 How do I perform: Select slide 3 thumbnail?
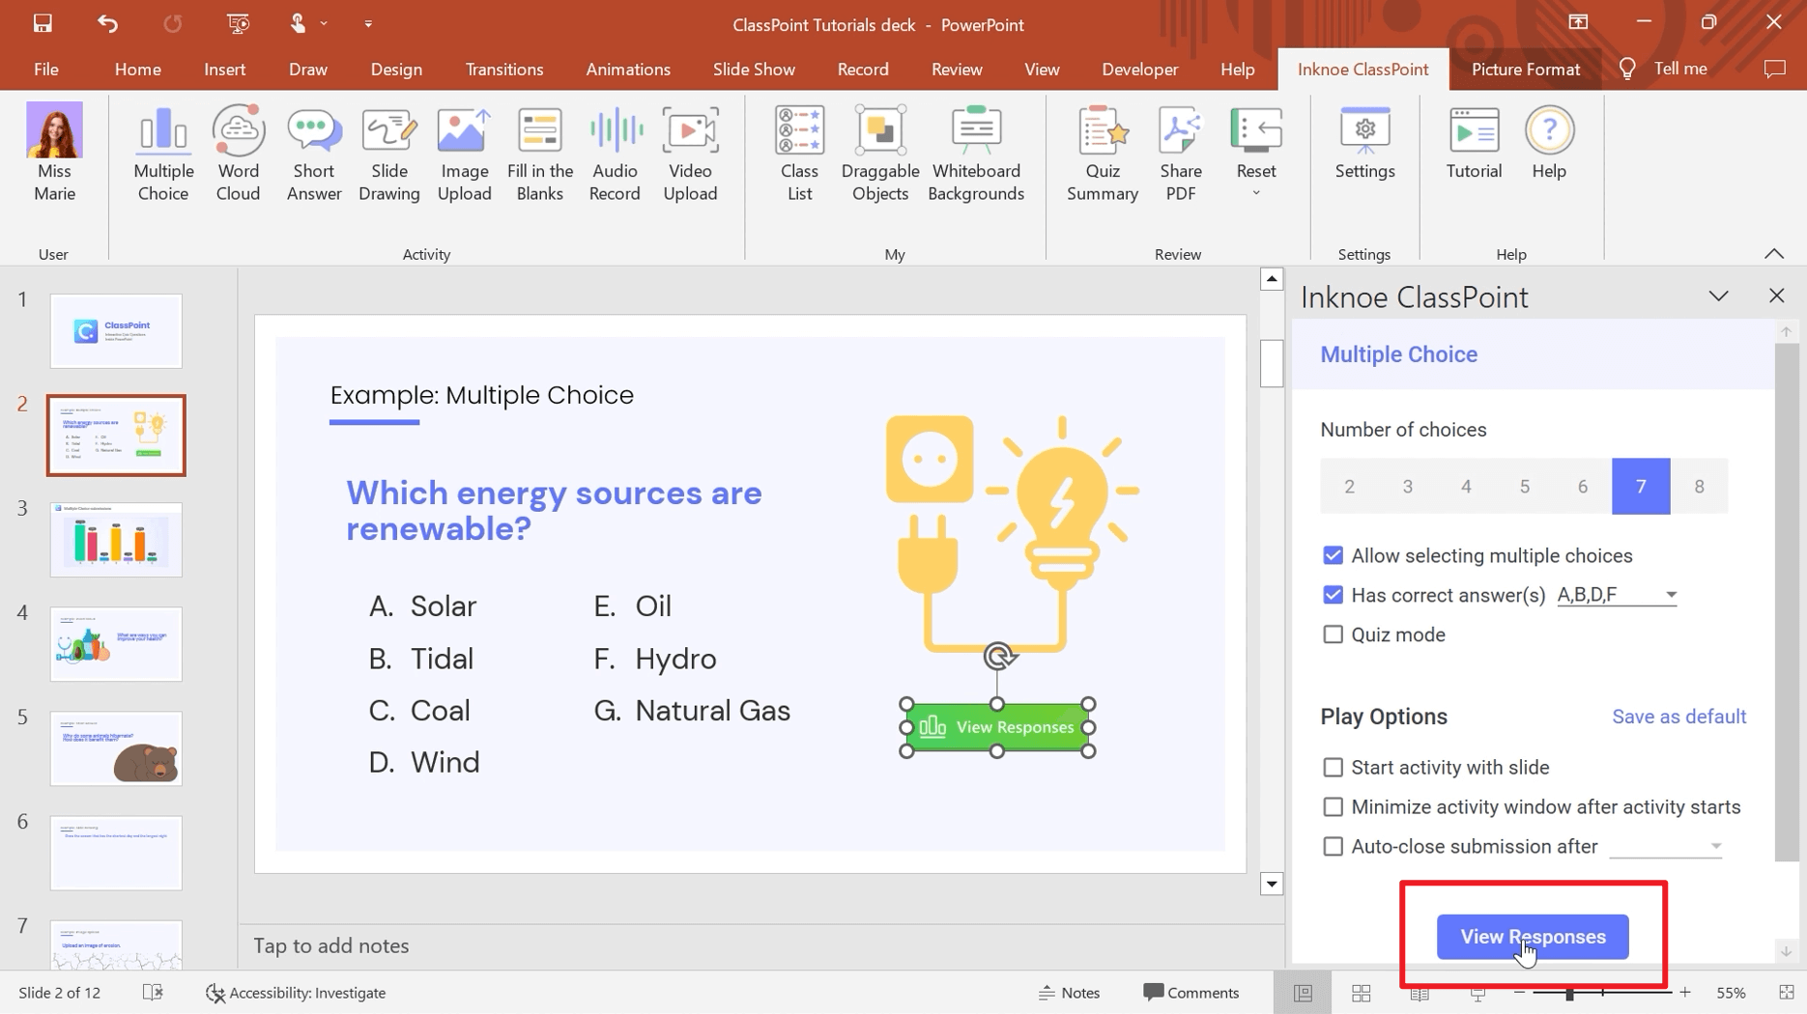(116, 540)
